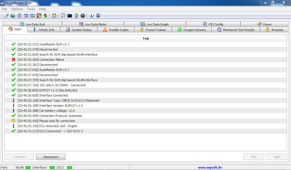Open the Tools menu
The width and height of the screenshot is (291, 170).
[x=31, y=9]
